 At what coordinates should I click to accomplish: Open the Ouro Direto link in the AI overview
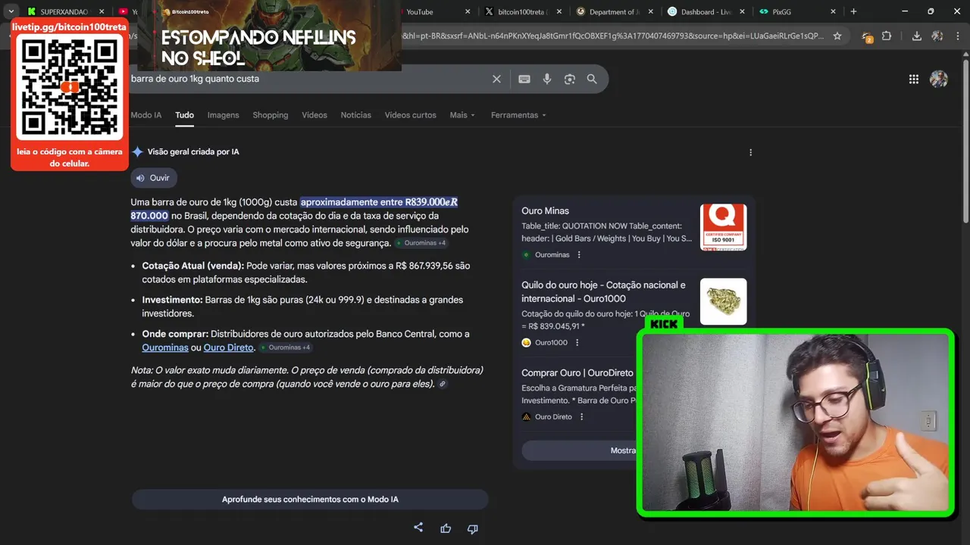228,347
